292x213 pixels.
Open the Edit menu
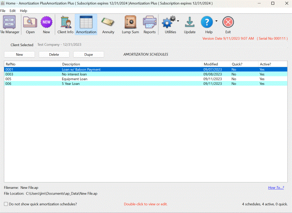coord(12,11)
